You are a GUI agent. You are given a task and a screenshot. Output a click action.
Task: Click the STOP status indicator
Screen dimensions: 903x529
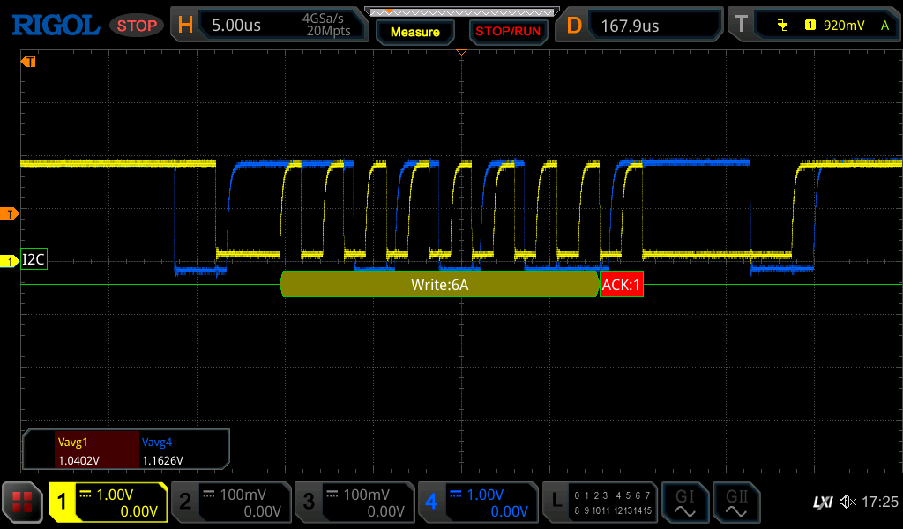pos(137,26)
